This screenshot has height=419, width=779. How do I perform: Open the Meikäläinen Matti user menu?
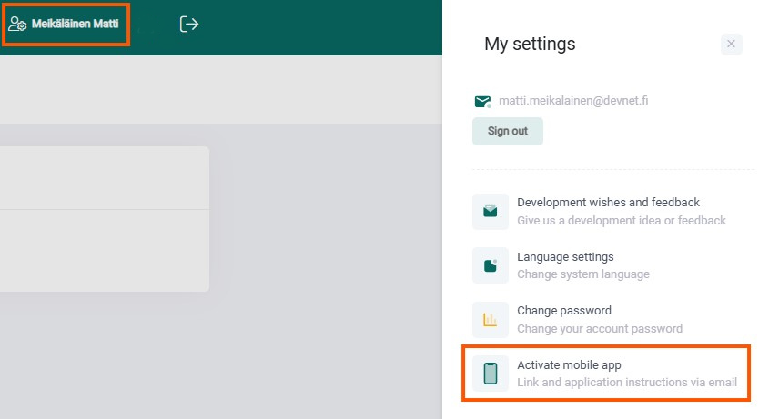66,24
